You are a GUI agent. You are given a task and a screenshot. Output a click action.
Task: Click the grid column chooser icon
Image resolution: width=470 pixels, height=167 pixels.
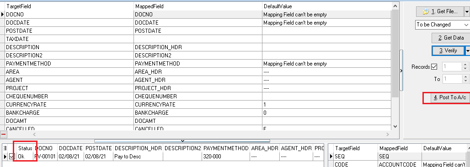[5, 148]
